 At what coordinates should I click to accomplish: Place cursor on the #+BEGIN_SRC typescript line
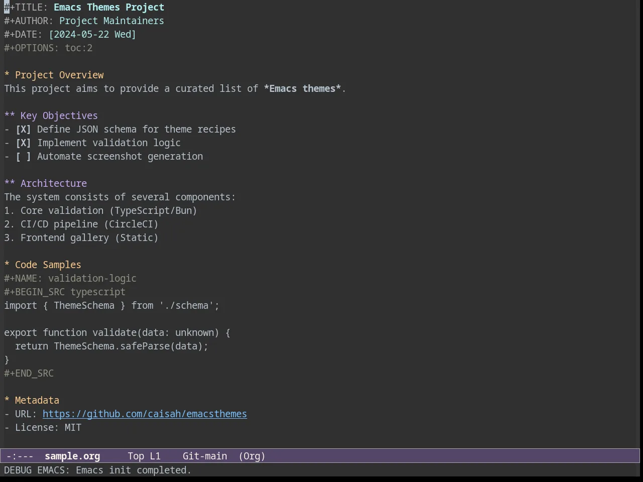click(65, 292)
